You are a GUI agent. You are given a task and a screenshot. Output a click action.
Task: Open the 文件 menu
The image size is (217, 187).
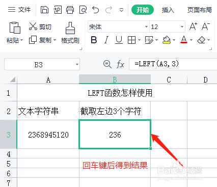click(x=19, y=10)
